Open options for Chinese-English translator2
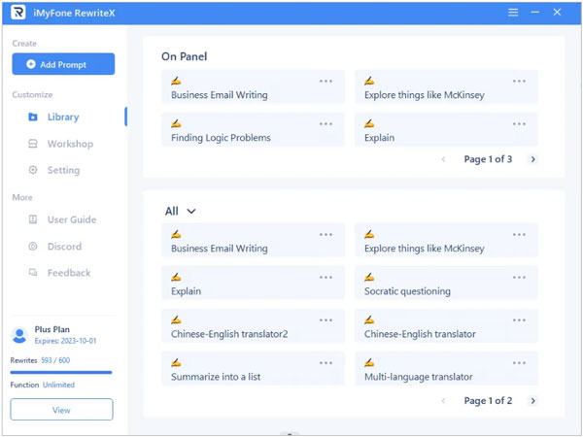583x437 pixels. (x=326, y=319)
